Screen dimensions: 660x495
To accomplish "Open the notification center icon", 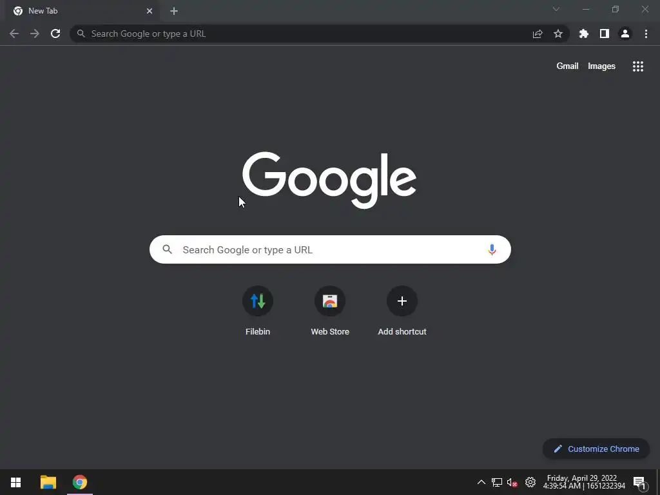I will point(639,483).
